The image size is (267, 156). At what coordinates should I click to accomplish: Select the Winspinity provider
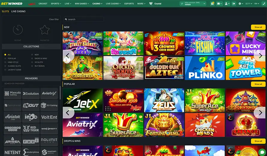pos(49,129)
